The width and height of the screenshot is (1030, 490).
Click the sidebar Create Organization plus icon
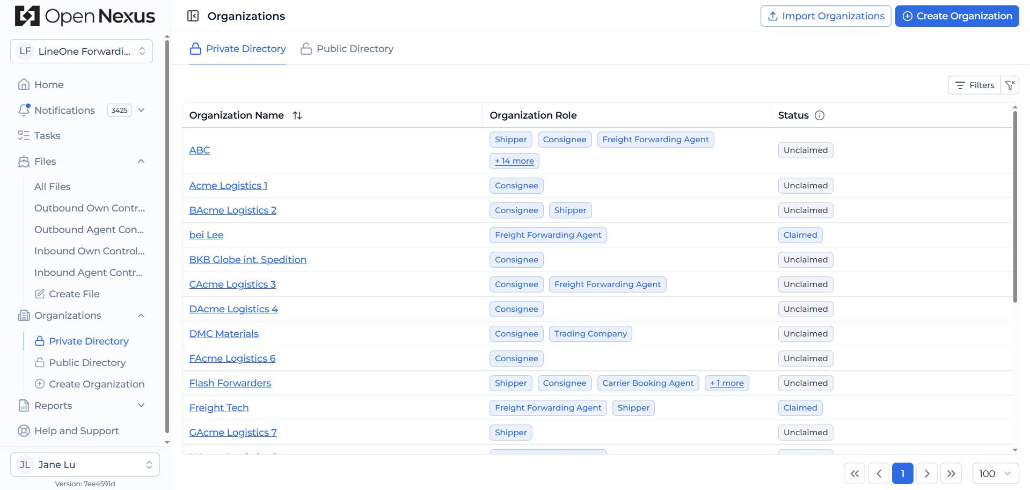coord(40,384)
